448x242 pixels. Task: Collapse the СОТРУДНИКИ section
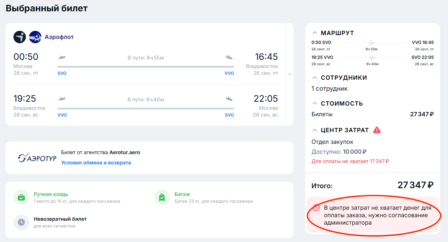pos(314,78)
